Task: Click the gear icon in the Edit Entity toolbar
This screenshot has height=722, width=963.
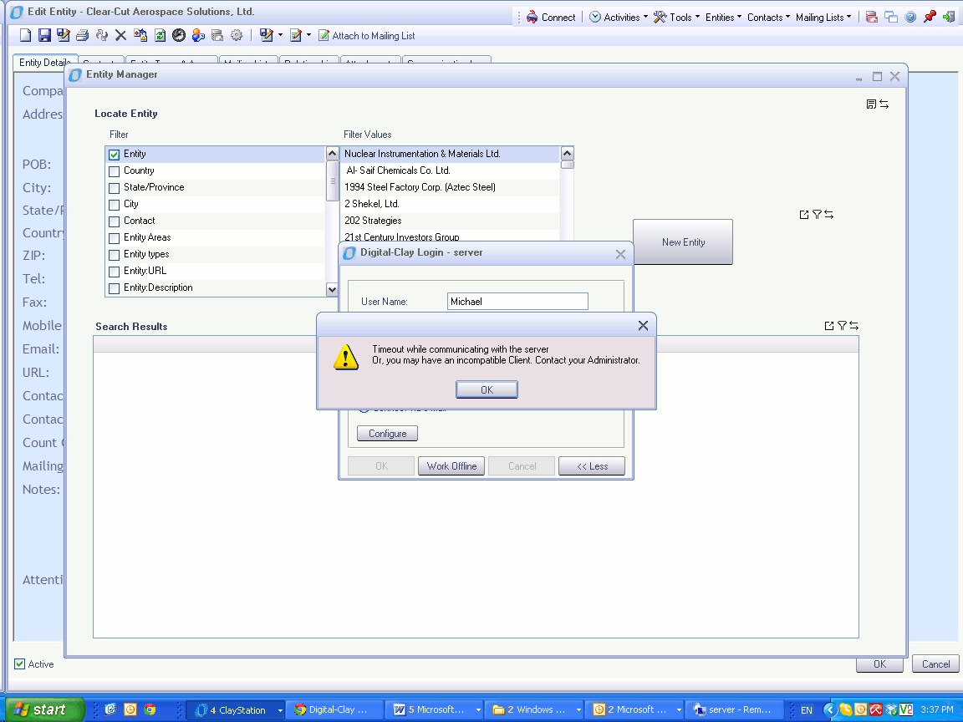Action: pyautogui.click(x=237, y=36)
